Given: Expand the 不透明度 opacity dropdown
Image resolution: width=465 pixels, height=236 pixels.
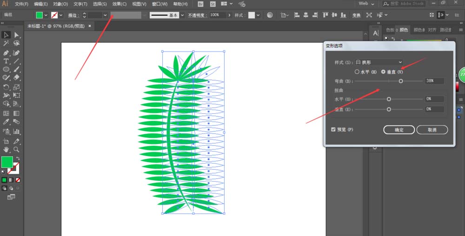Looking at the screenshot, I should pos(229,15).
